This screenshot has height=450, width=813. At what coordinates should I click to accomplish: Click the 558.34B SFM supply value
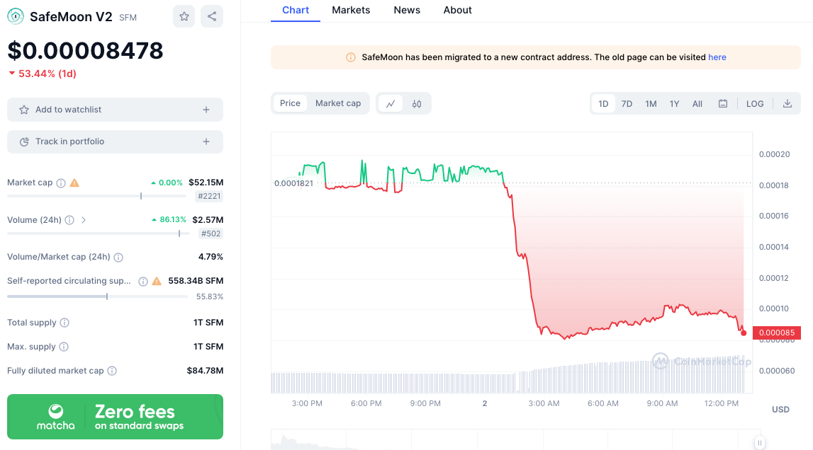(196, 281)
